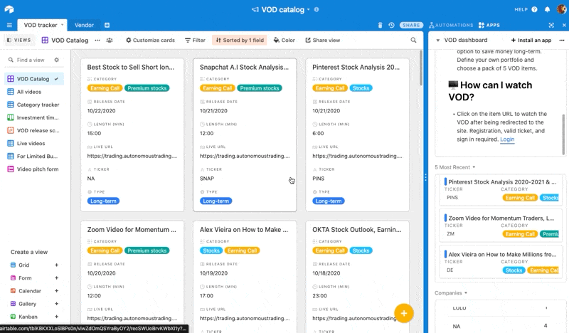
Task: Open the Best Stock to Sell Short card
Action: tap(132, 135)
